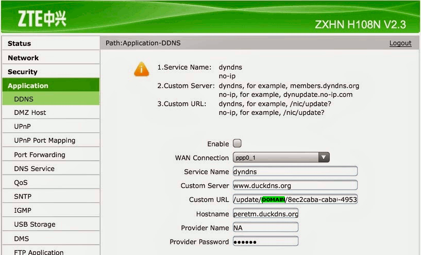Click the orange warning triangle icon
The height and width of the screenshot is (255, 421).
click(x=141, y=70)
